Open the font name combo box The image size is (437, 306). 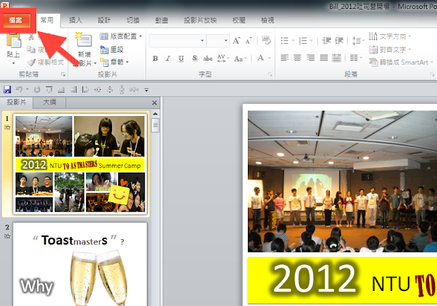tap(178, 41)
